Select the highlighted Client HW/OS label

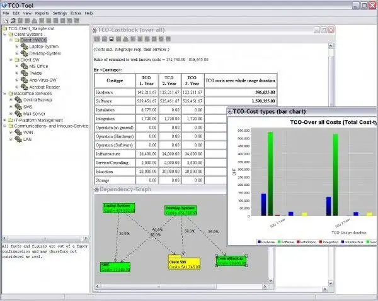pyautogui.click(x=33, y=40)
